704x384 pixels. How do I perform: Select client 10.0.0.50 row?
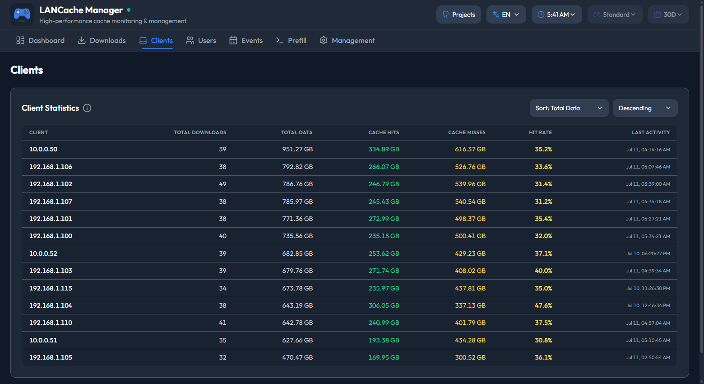tap(350, 150)
